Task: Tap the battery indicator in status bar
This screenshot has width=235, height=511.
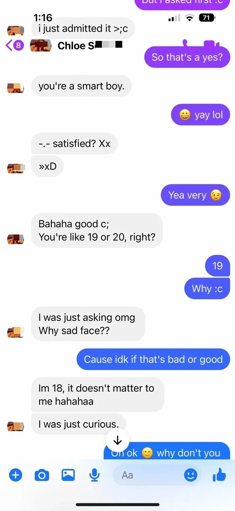Action: tap(207, 18)
